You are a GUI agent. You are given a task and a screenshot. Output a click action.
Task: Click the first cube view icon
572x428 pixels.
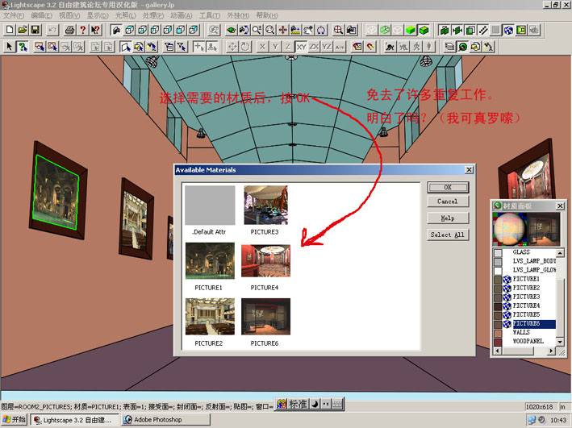[x=130, y=30]
